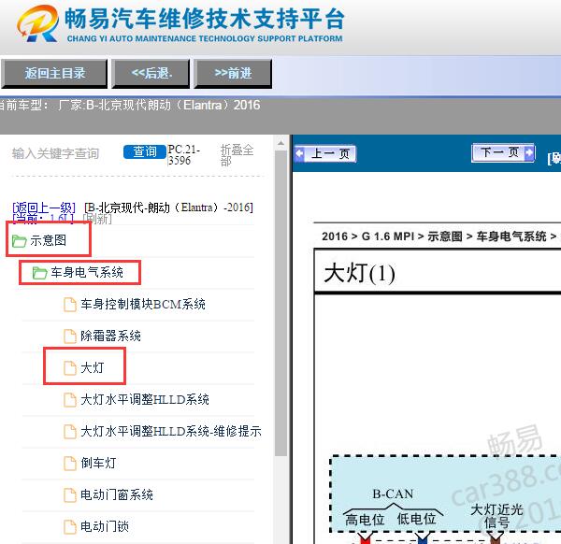Open 电动门锁 document
The image size is (561, 544).
pos(105,526)
